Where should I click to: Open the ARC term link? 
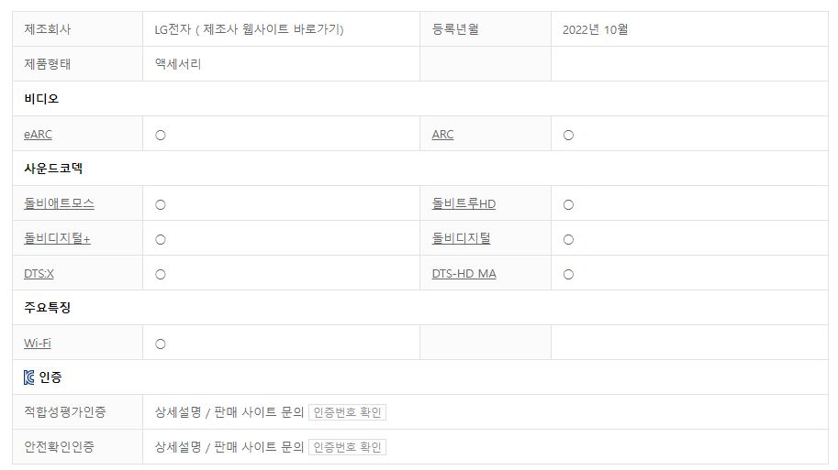pos(442,135)
